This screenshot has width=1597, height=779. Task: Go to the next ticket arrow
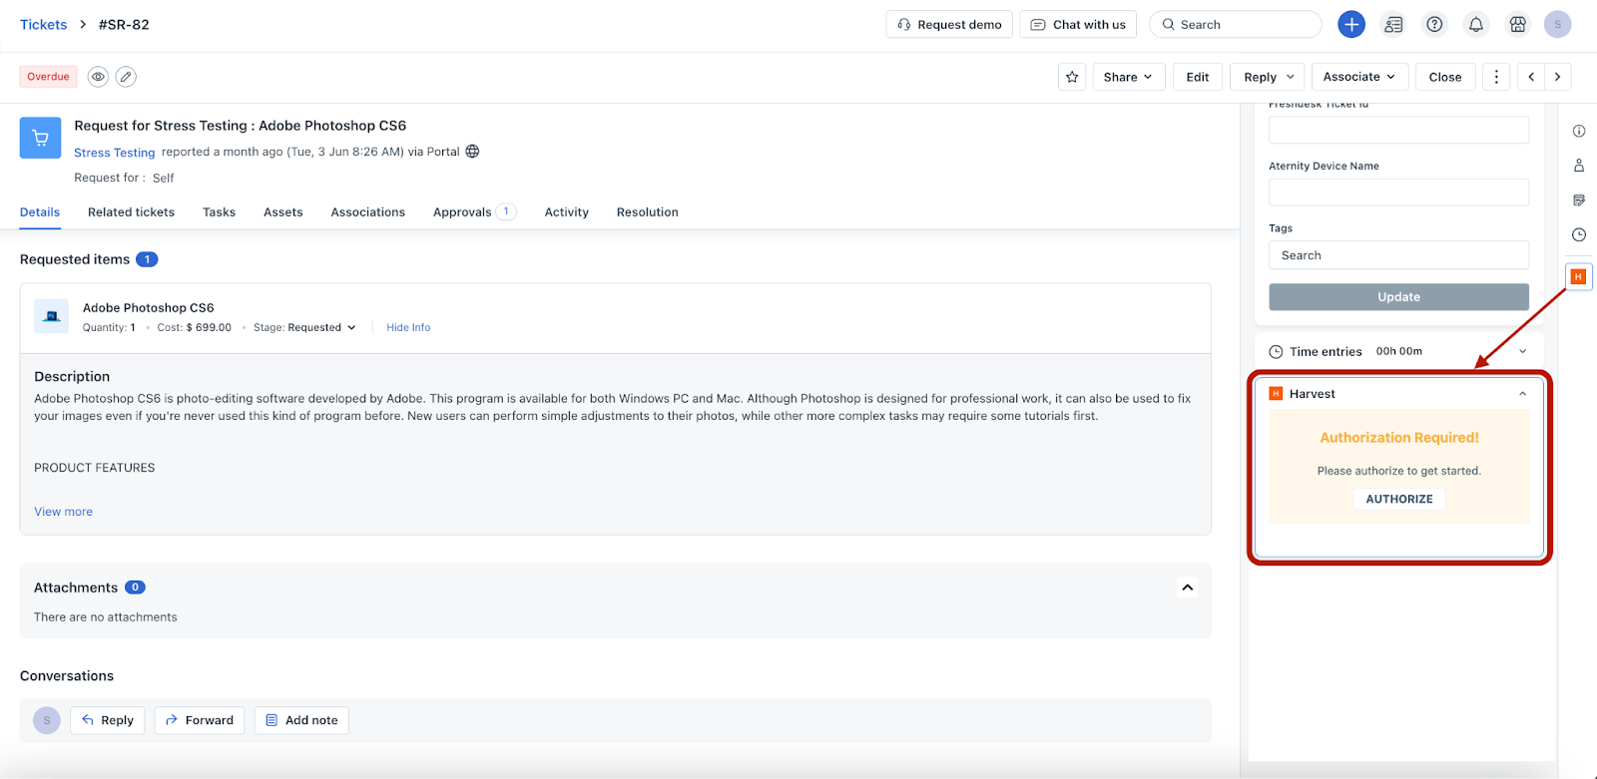(x=1558, y=77)
